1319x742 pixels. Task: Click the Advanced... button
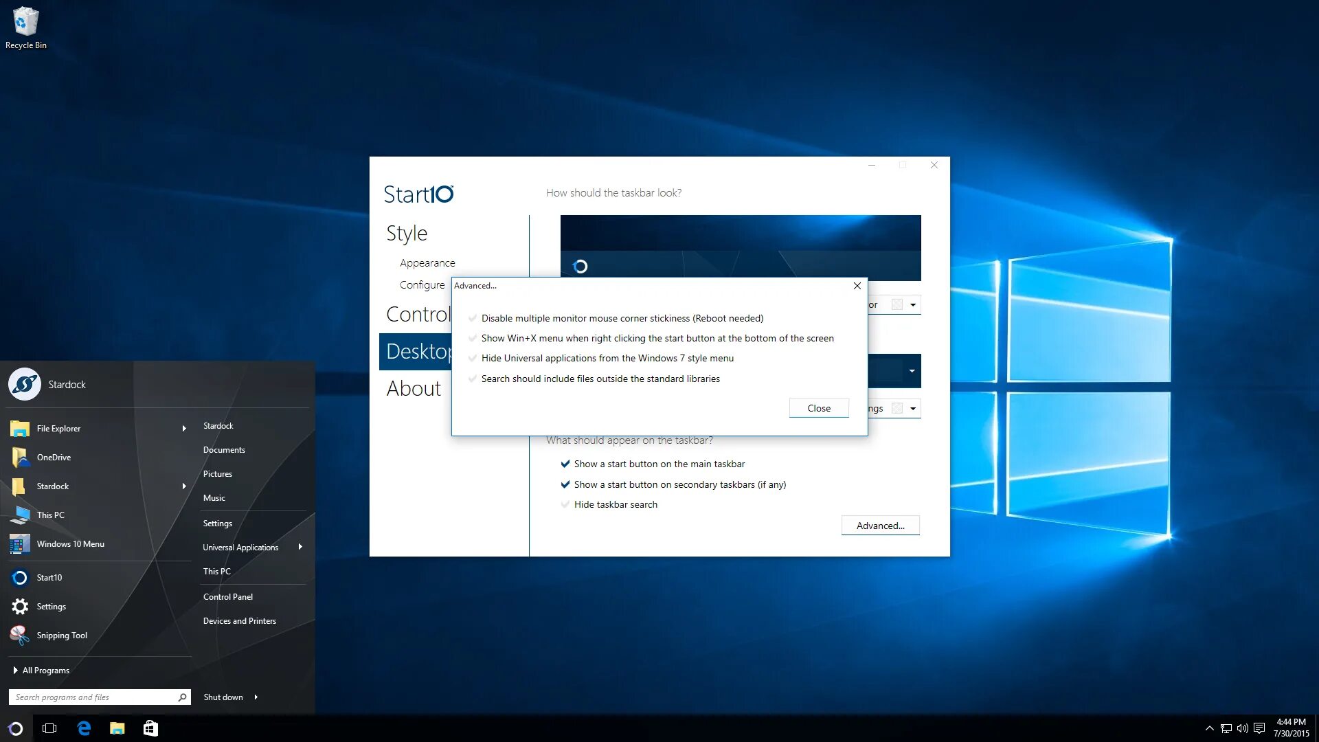[x=880, y=526]
